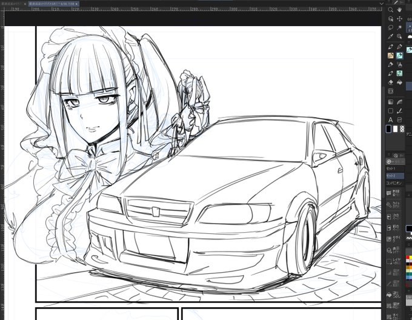Screen dimensions: 412x320
Task: Pick the red swatch in color set
Action: [408, 257]
